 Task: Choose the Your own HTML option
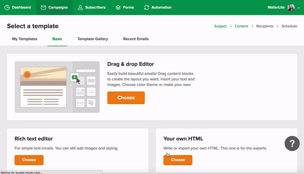pyautogui.click(x=178, y=160)
